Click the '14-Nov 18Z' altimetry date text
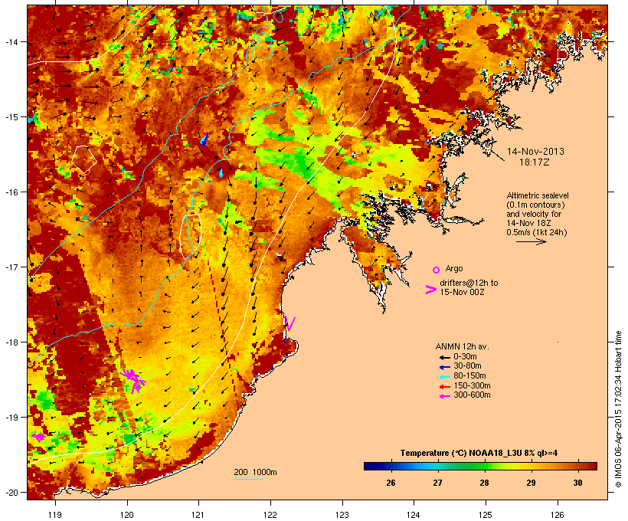 tap(528, 223)
